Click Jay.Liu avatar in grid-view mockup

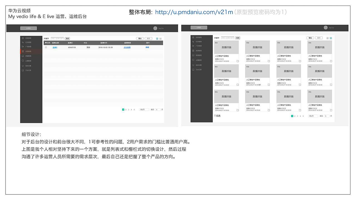[x=326, y=27]
